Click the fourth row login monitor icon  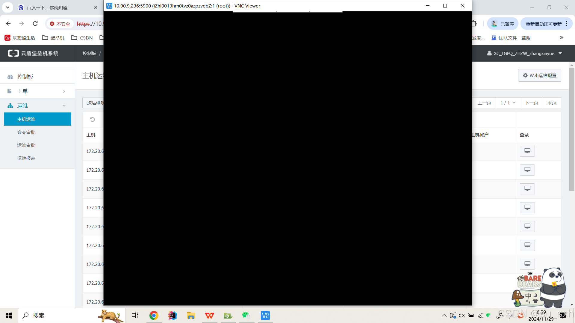point(527,208)
